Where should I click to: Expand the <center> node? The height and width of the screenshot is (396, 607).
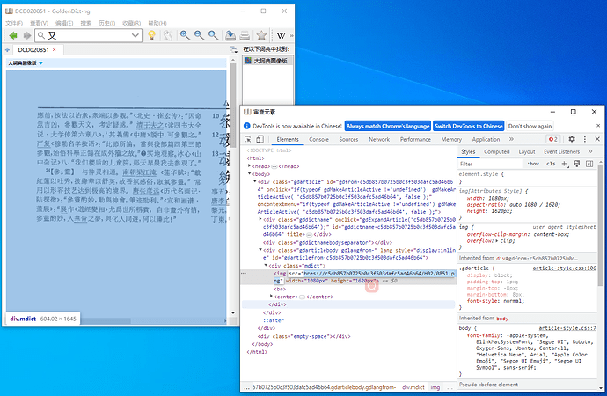click(271, 297)
